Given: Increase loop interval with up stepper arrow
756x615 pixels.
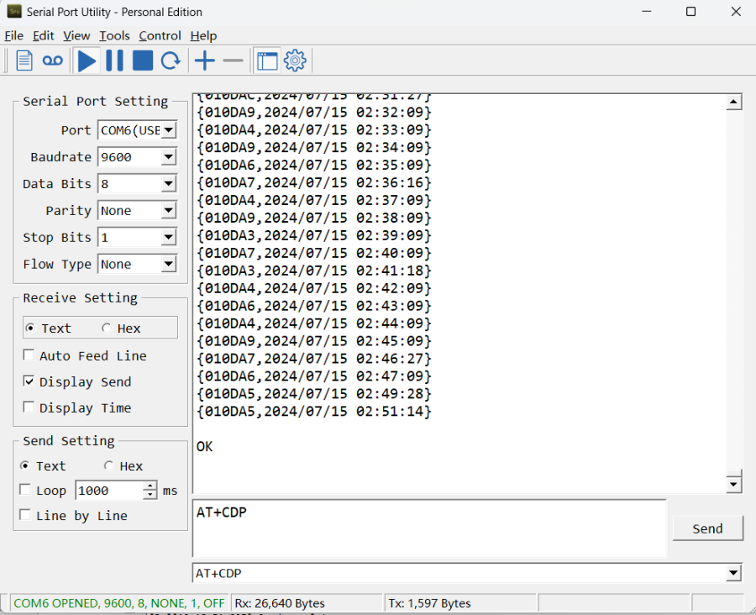Looking at the screenshot, I should [150, 486].
